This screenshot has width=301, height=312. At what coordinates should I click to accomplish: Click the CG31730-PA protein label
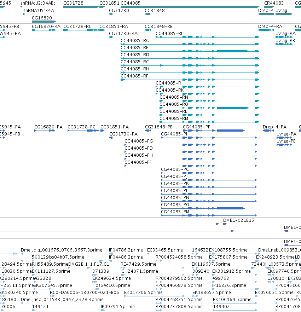point(123,134)
